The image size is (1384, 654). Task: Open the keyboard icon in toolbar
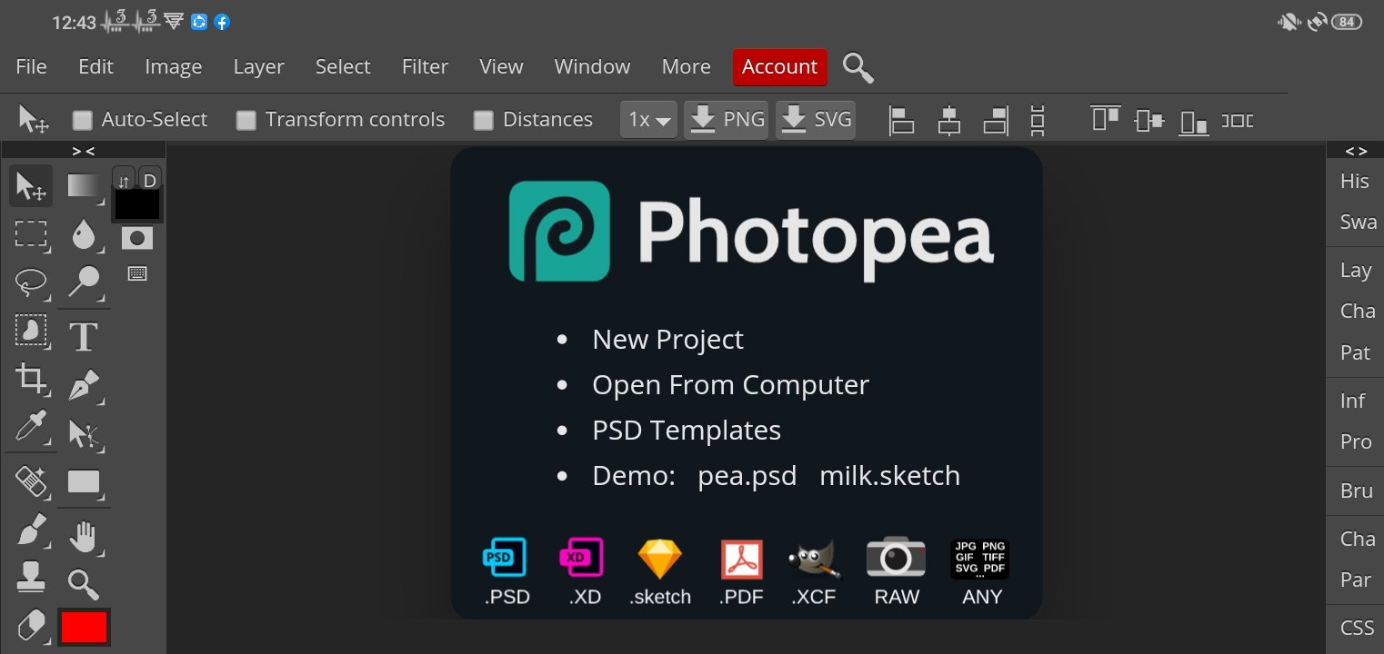click(137, 273)
